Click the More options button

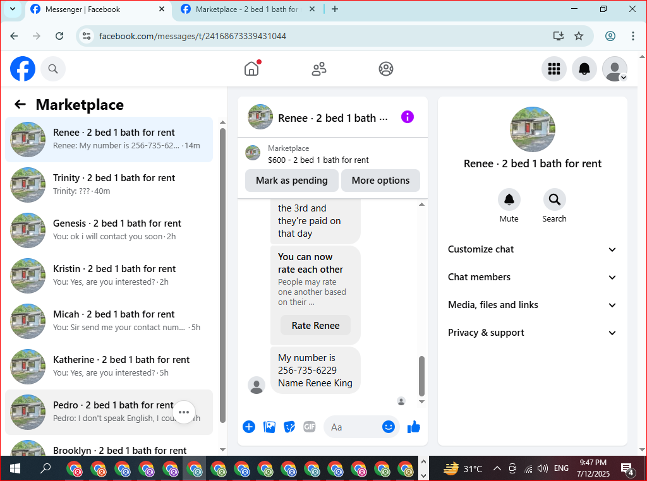coord(380,181)
